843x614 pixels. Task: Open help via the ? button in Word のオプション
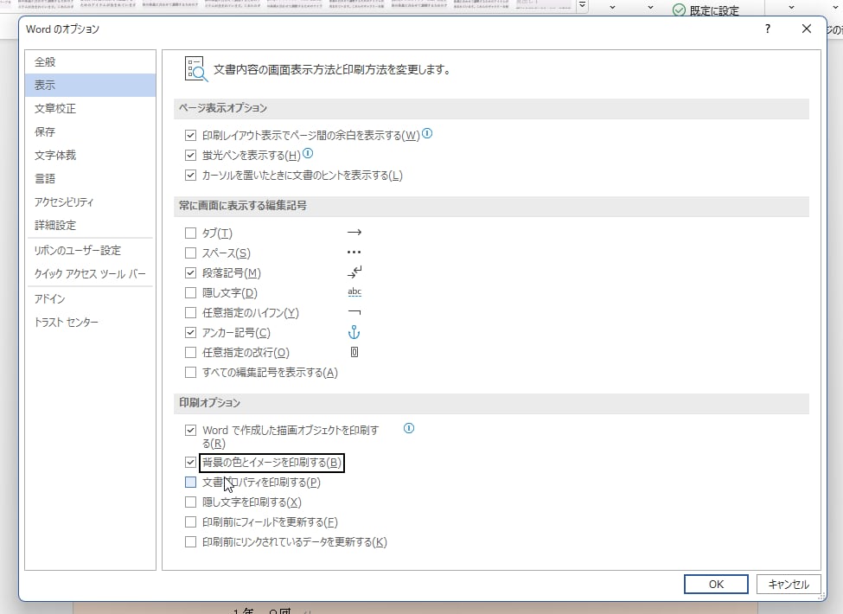(x=767, y=29)
